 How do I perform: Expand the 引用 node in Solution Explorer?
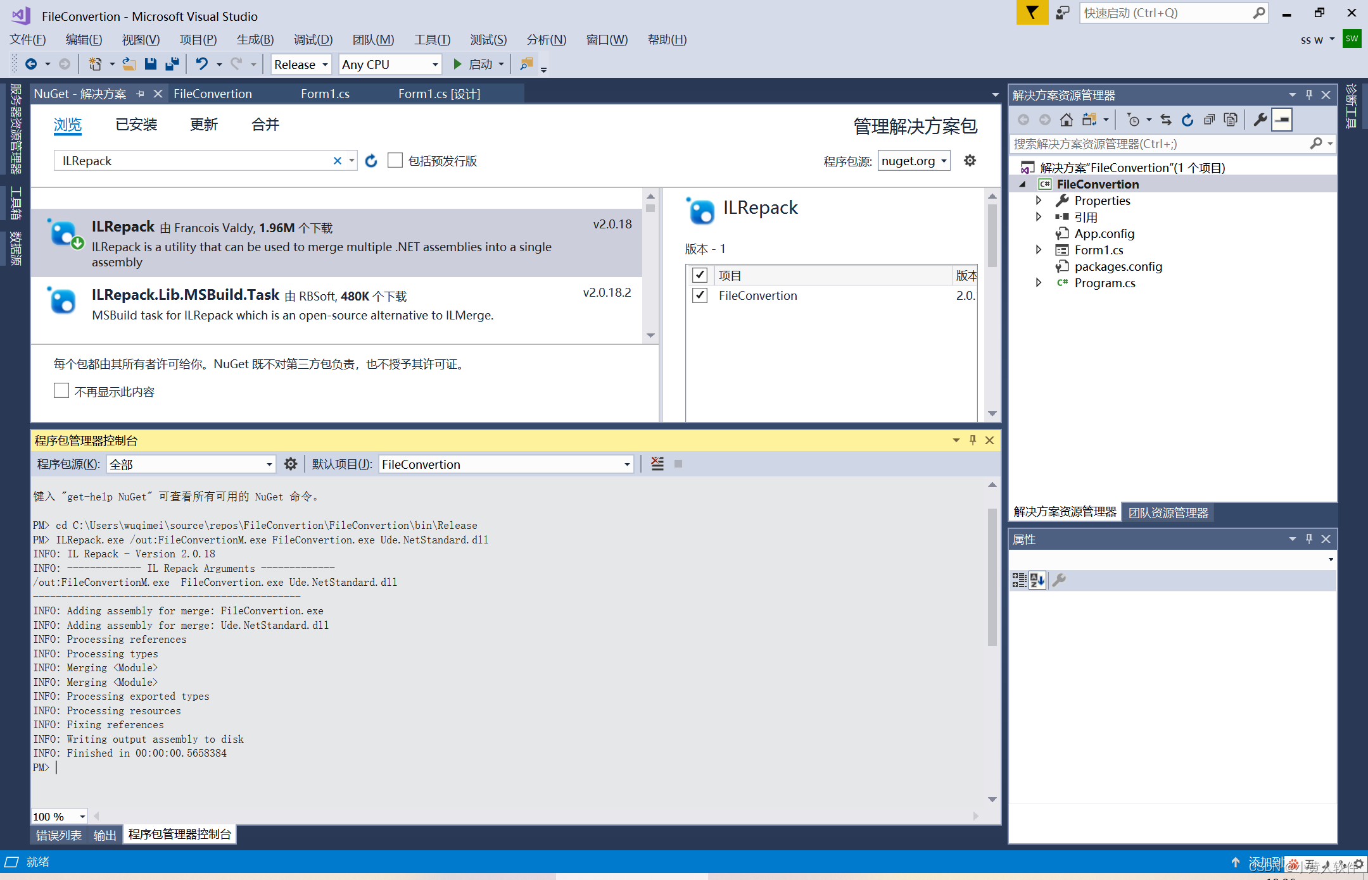[x=1039, y=216]
